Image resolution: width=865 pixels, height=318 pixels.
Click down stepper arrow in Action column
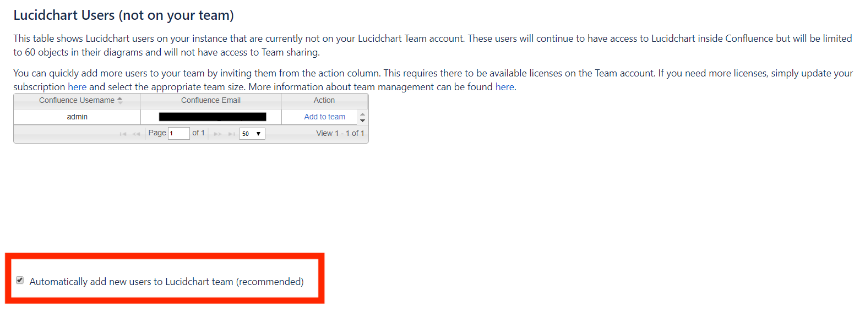click(362, 119)
